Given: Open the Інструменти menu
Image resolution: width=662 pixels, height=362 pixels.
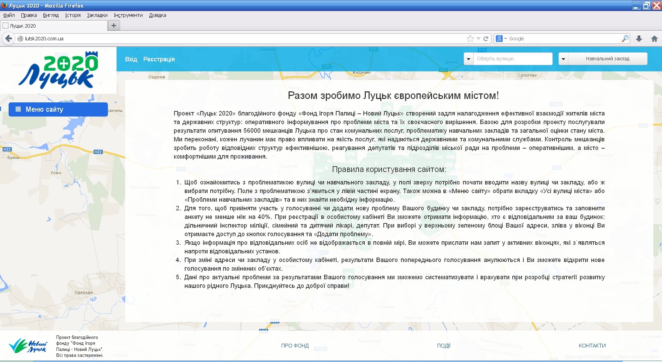Looking at the screenshot, I should [x=128, y=15].
